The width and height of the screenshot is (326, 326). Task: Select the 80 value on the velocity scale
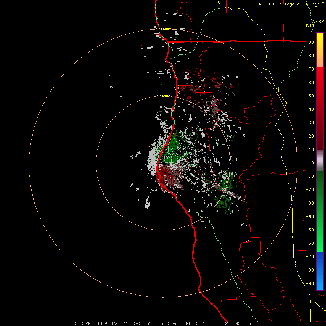pos(311,56)
